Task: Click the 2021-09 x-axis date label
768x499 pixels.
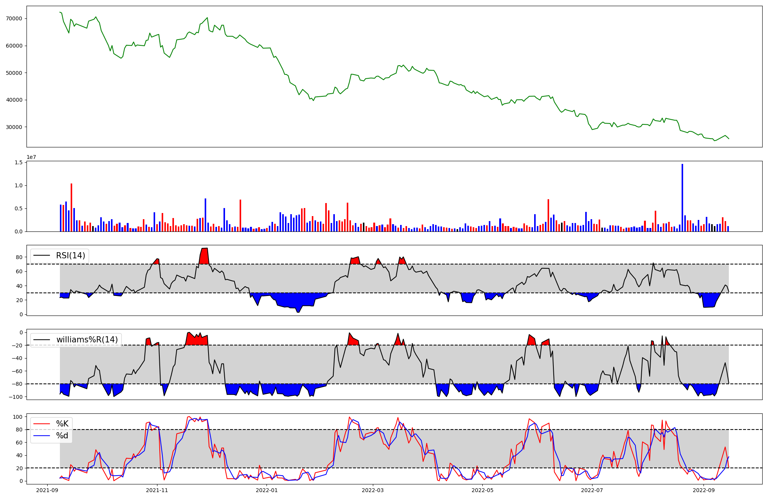Action: (48, 490)
